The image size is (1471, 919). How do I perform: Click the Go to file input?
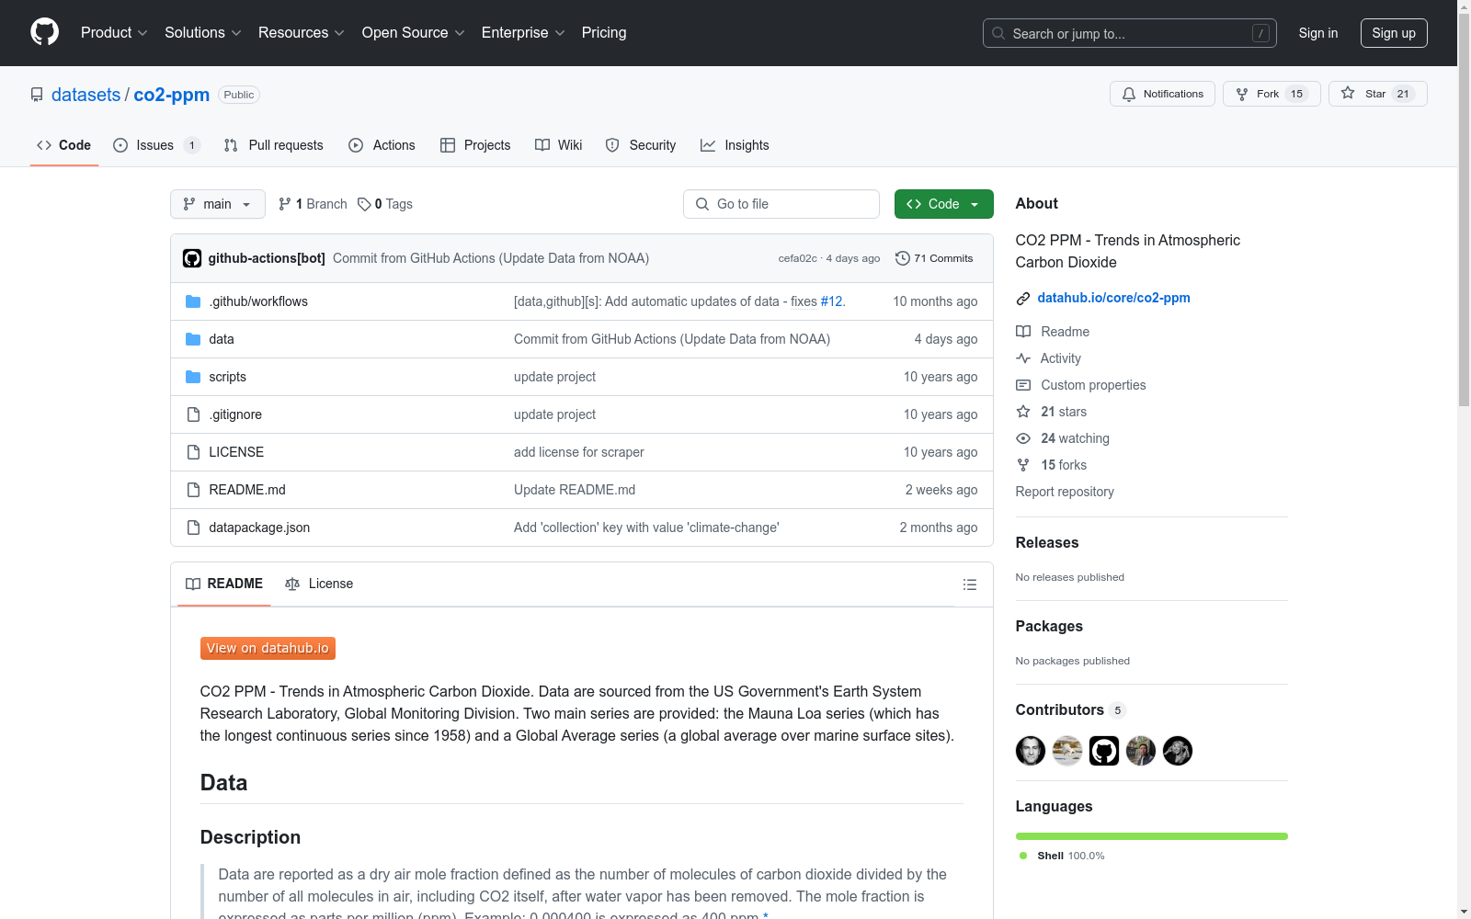click(781, 204)
